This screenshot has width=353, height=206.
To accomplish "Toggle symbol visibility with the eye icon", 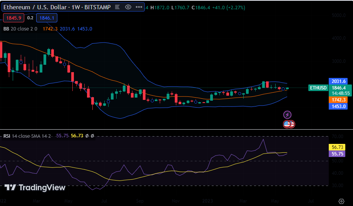I will pos(129,7).
